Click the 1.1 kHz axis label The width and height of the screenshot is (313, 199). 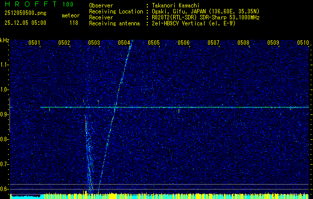click(4, 65)
